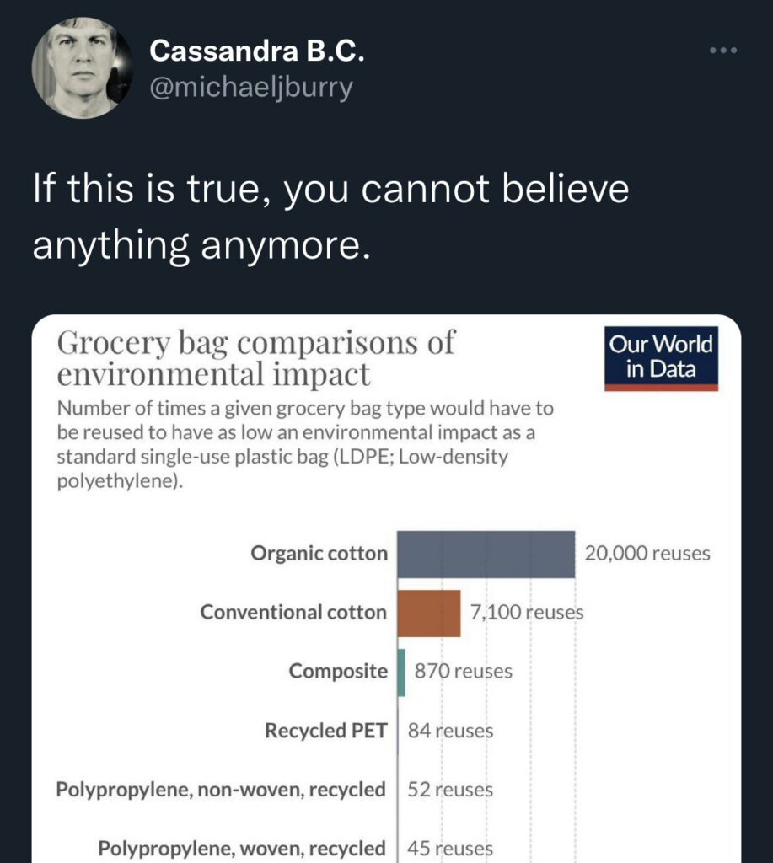773x863 pixels.
Task: Tap the 'Composite' row label
Action: pyautogui.click(x=338, y=672)
